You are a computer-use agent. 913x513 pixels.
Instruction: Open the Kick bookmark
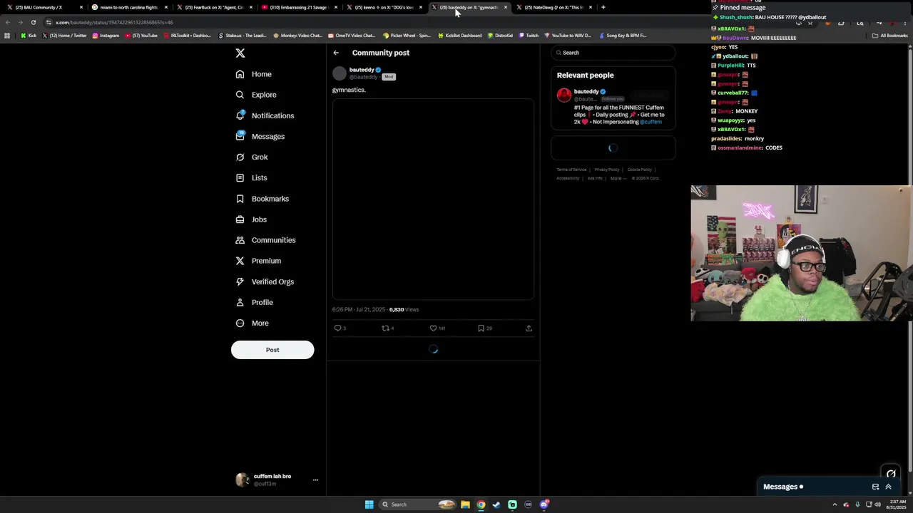pyautogui.click(x=29, y=35)
